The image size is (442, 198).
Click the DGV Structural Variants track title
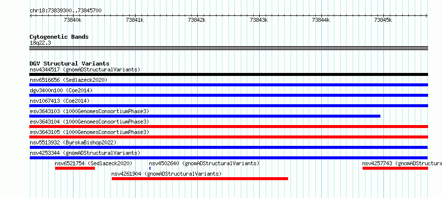(x=70, y=64)
